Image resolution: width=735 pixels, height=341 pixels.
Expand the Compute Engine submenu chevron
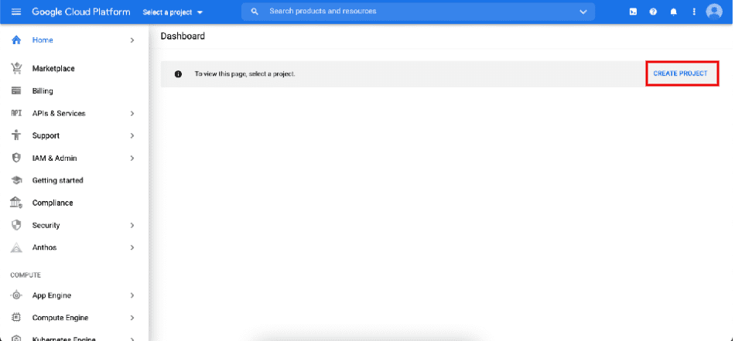[x=132, y=318]
